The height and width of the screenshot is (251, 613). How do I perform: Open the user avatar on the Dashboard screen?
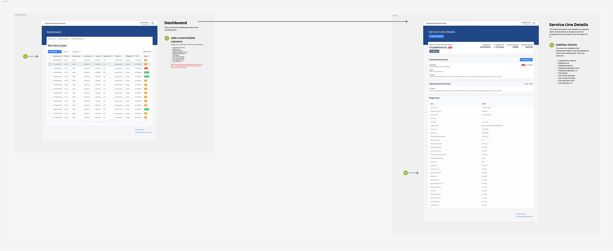(152, 23)
